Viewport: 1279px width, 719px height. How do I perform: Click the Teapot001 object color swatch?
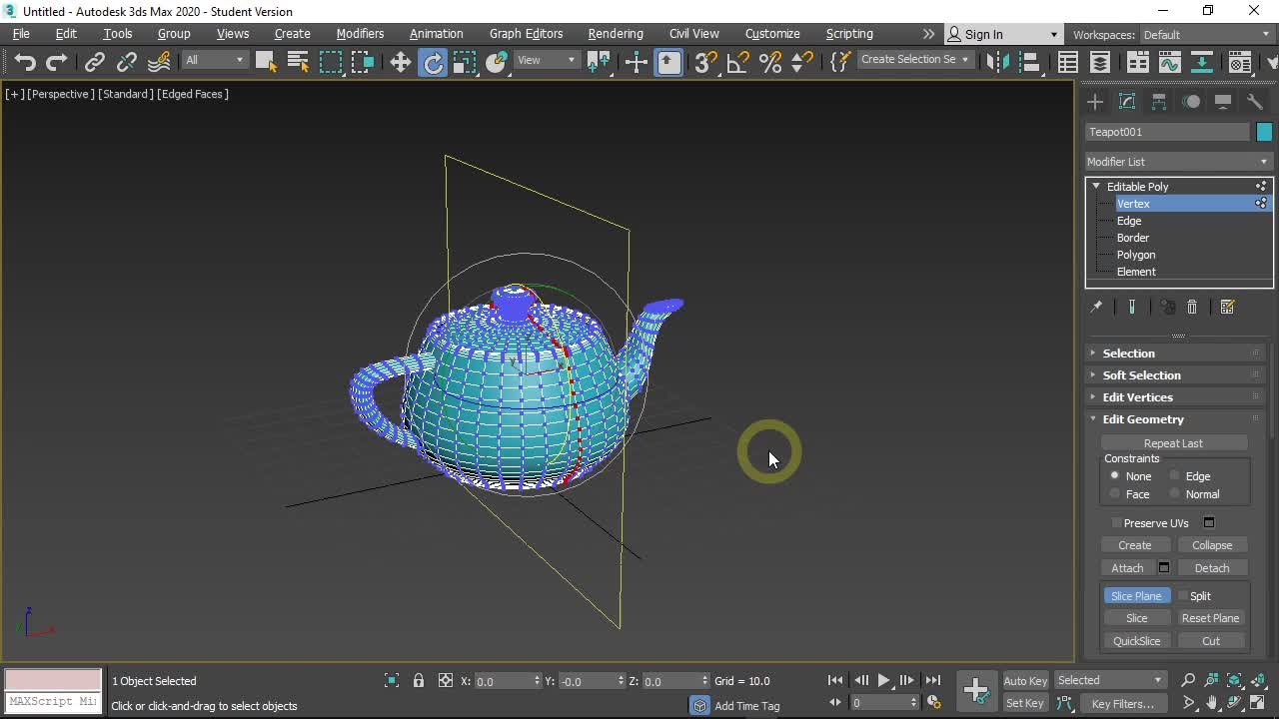pyautogui.click(x=1264, y=132)
